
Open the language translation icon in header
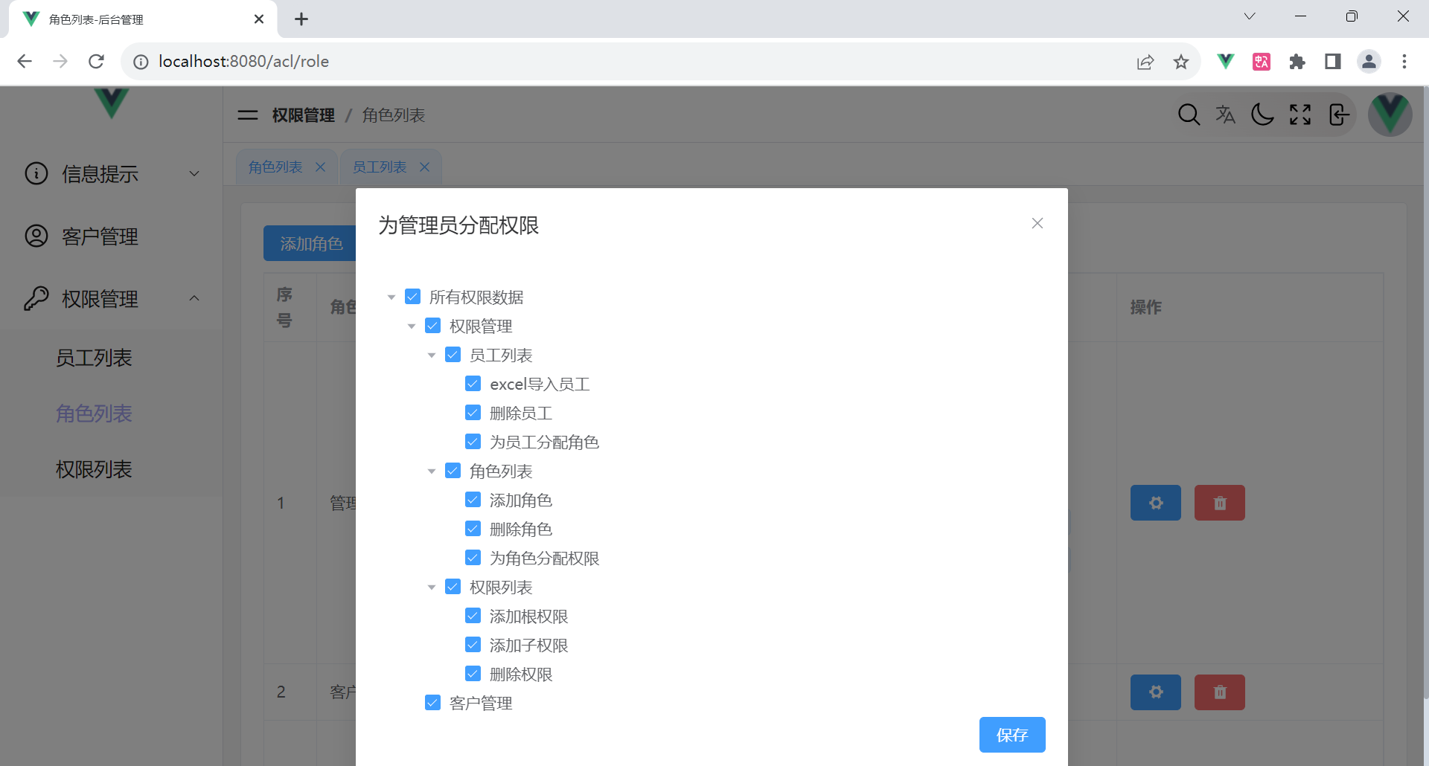[x=1225, y=115]
